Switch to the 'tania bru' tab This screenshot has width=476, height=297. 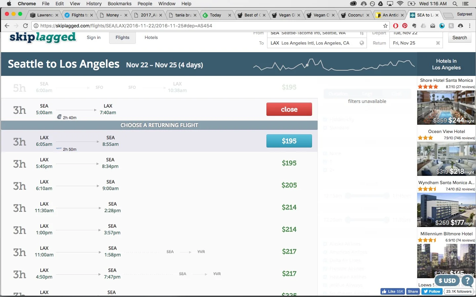click(182, 15)
